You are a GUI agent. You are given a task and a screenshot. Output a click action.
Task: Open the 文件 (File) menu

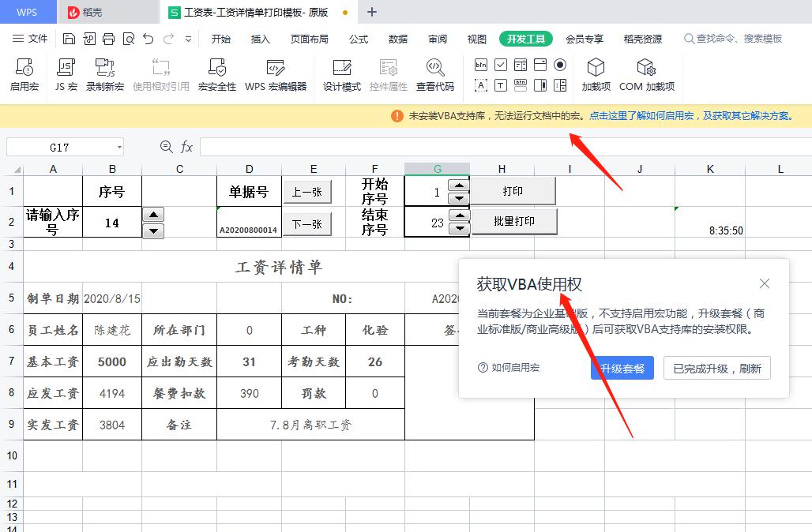[31, 39]
